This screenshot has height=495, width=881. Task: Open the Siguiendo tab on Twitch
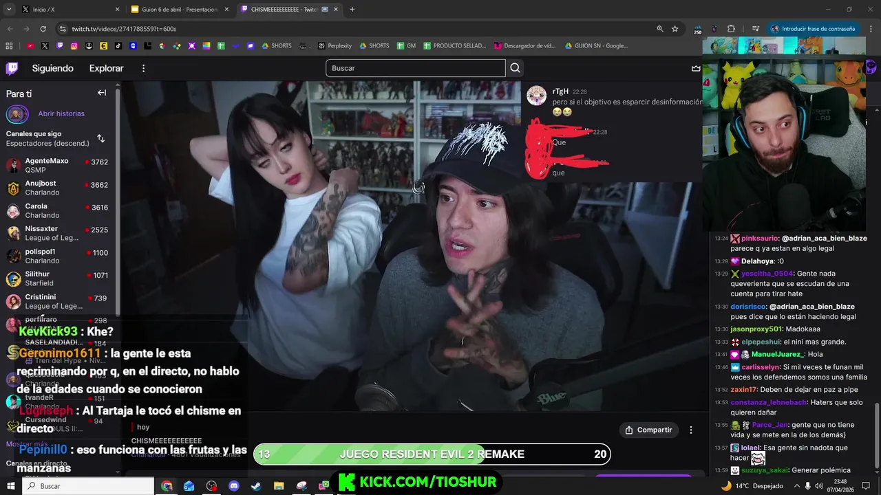pyautogui.click(x=52, y=68)
